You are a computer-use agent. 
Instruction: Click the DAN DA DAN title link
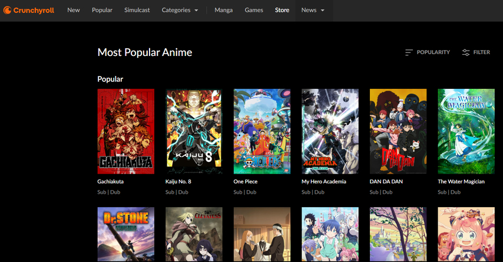point(386,181)
